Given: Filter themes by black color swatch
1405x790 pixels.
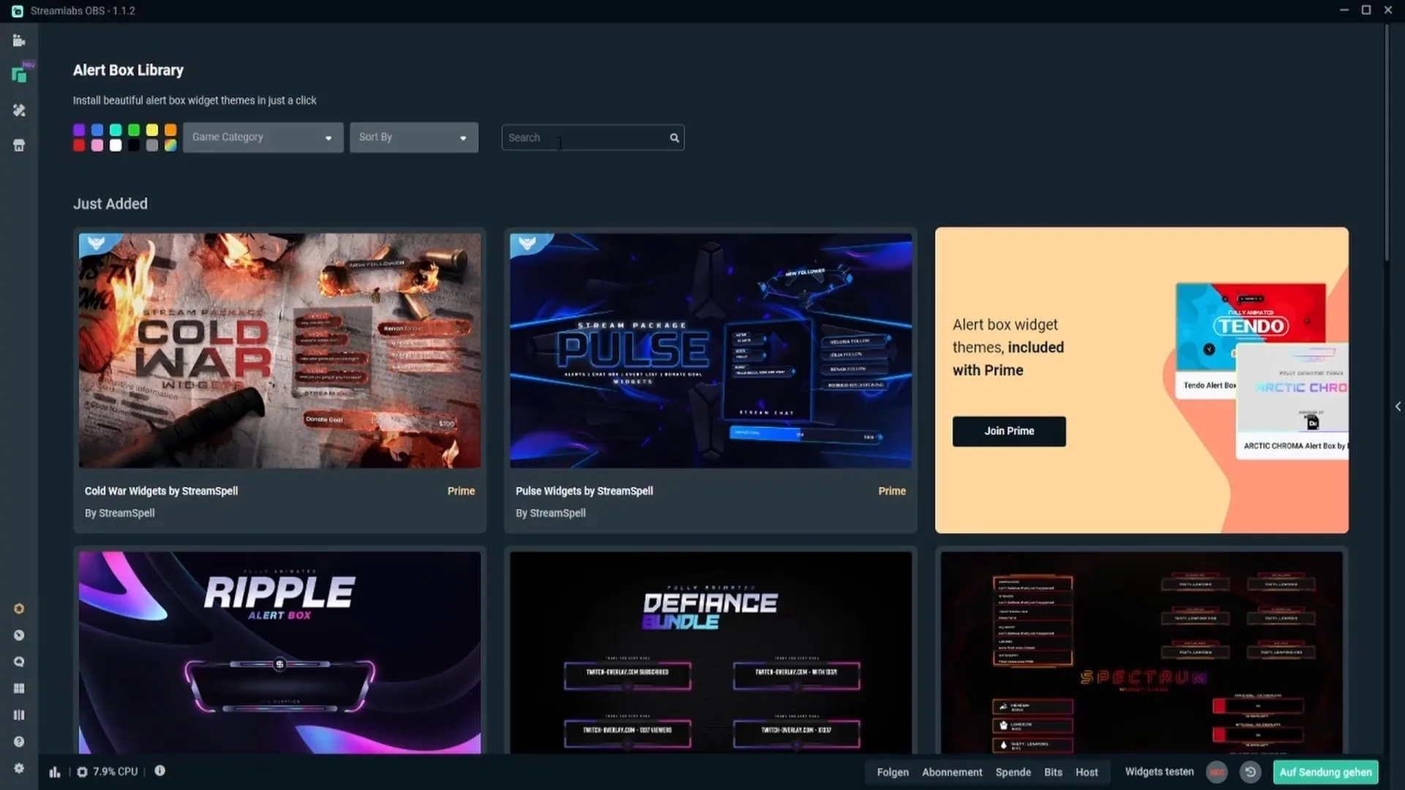Looking at the screenshot, I should click(x=134, y=145).
